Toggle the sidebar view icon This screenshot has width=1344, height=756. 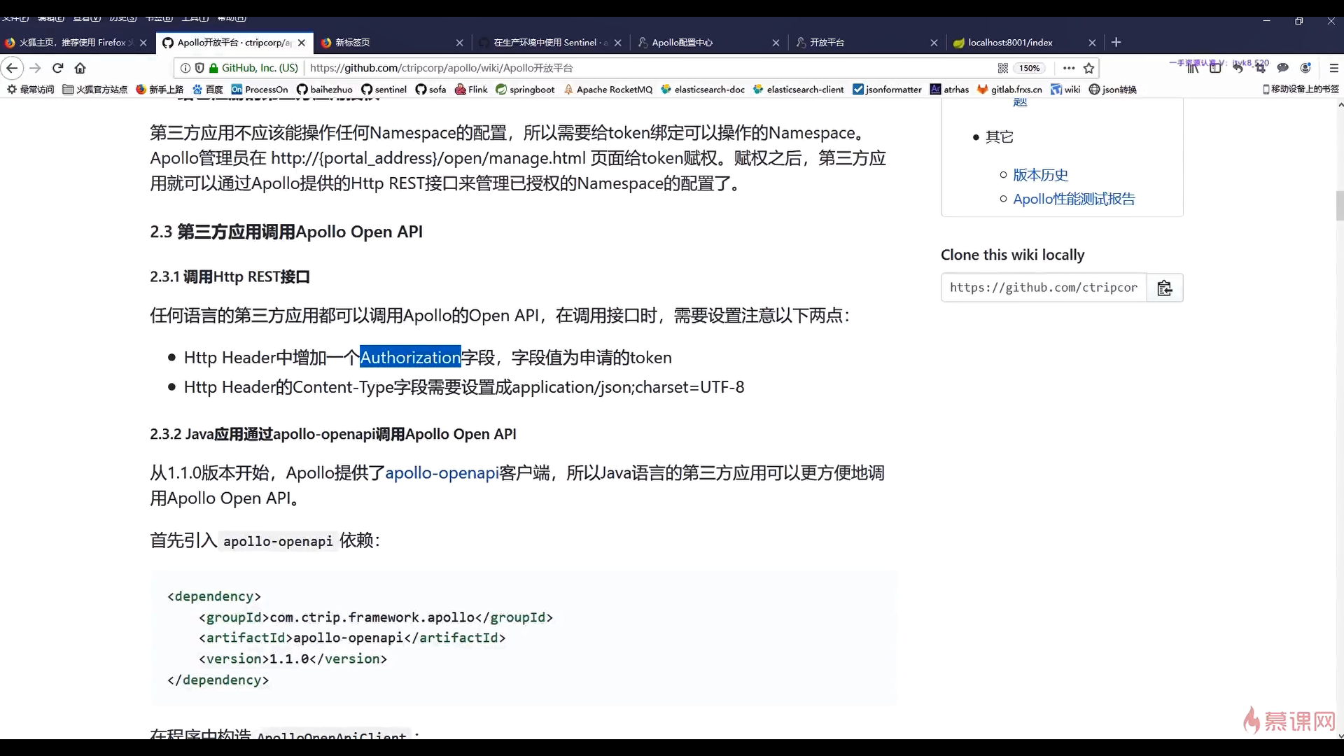[1215, 68]
